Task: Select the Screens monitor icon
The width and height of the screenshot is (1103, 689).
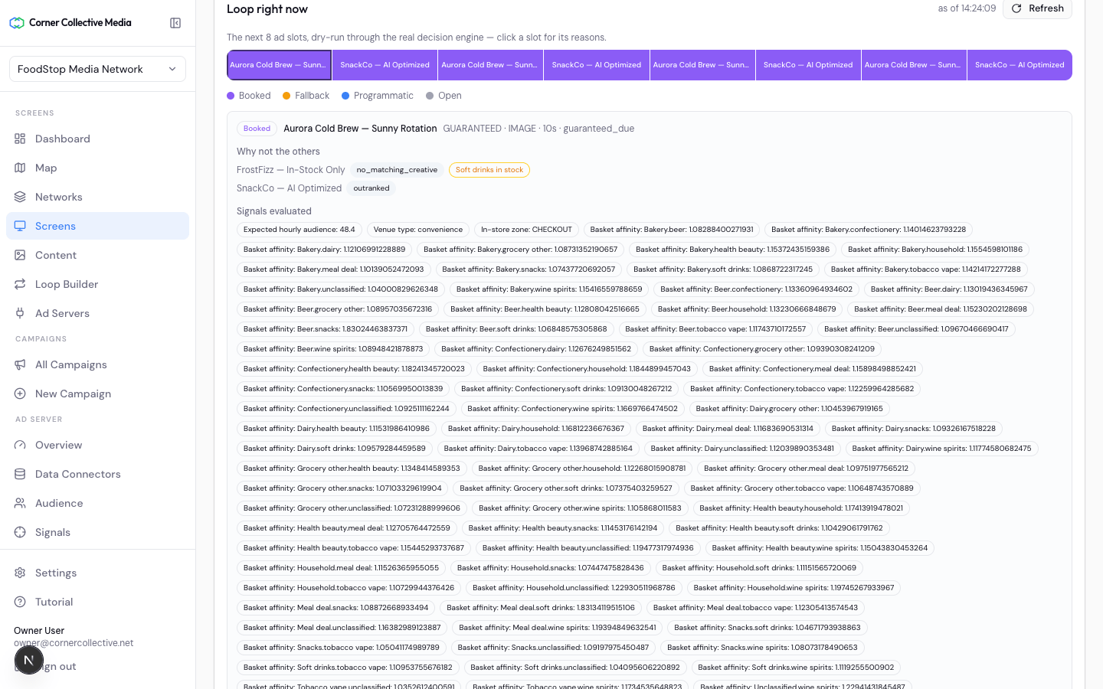Action: [x=20, y=226]
